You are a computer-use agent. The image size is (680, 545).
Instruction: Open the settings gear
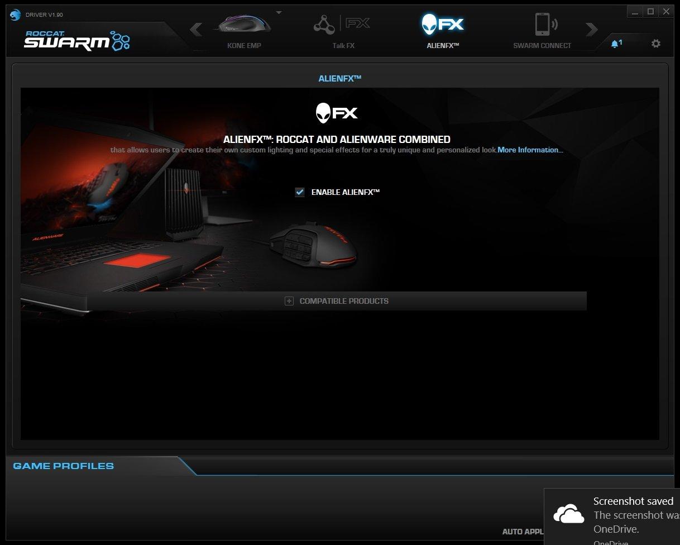pyautogui.click(x=656, y=43)
